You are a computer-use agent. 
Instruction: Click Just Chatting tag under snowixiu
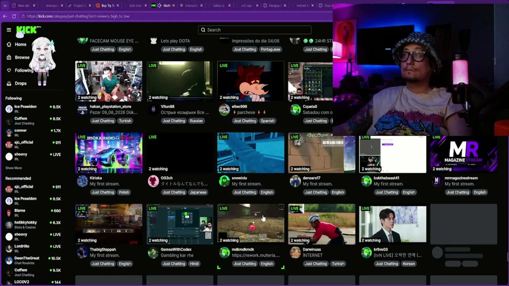coord(245,192)
